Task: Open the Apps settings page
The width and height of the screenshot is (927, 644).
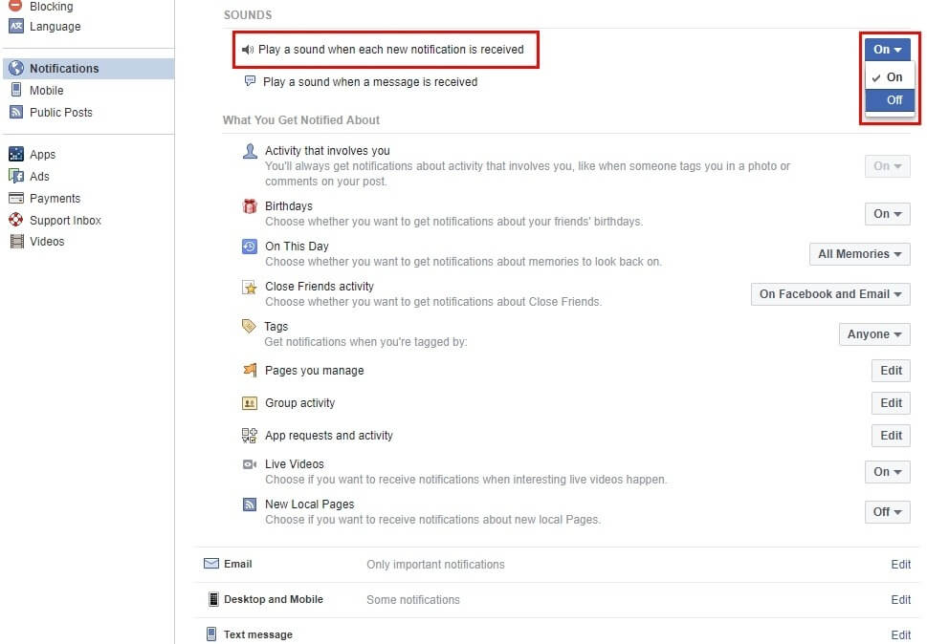Action: (42, 155)
